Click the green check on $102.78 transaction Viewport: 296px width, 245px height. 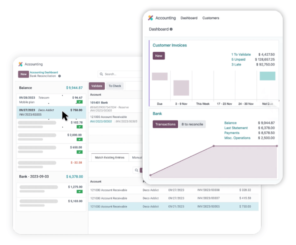pos(80,127)
